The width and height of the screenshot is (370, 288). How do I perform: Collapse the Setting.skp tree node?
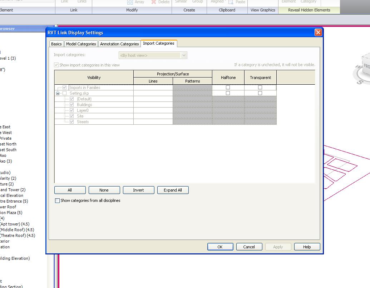[58, 93]
